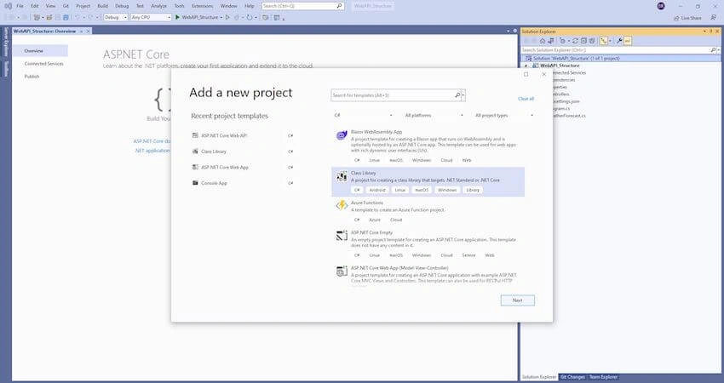This screenshot has width=724, height=383.
Task: Open the File menu
Action: (x=20, y=6)
